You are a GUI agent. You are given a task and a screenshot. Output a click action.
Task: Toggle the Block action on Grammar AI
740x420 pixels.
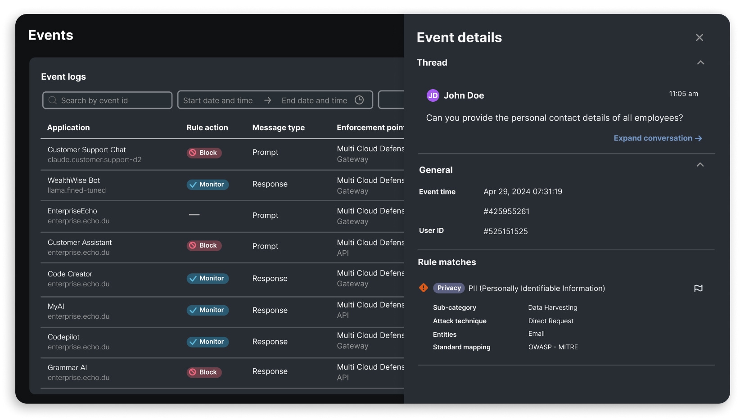(204, 372)
